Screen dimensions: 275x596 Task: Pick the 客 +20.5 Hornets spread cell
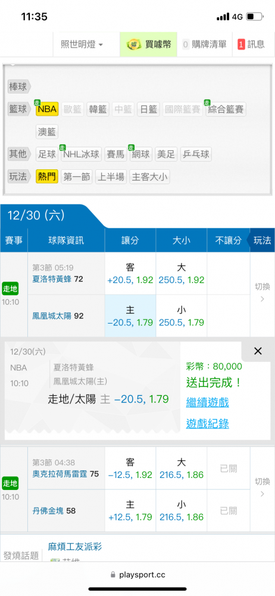tap(130, 274)
